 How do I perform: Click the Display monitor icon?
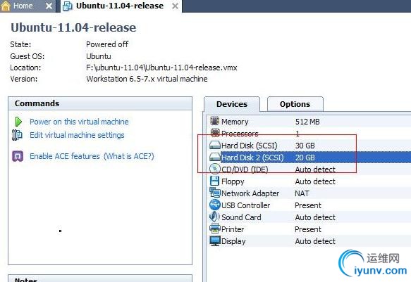click(x=215, y=241)
